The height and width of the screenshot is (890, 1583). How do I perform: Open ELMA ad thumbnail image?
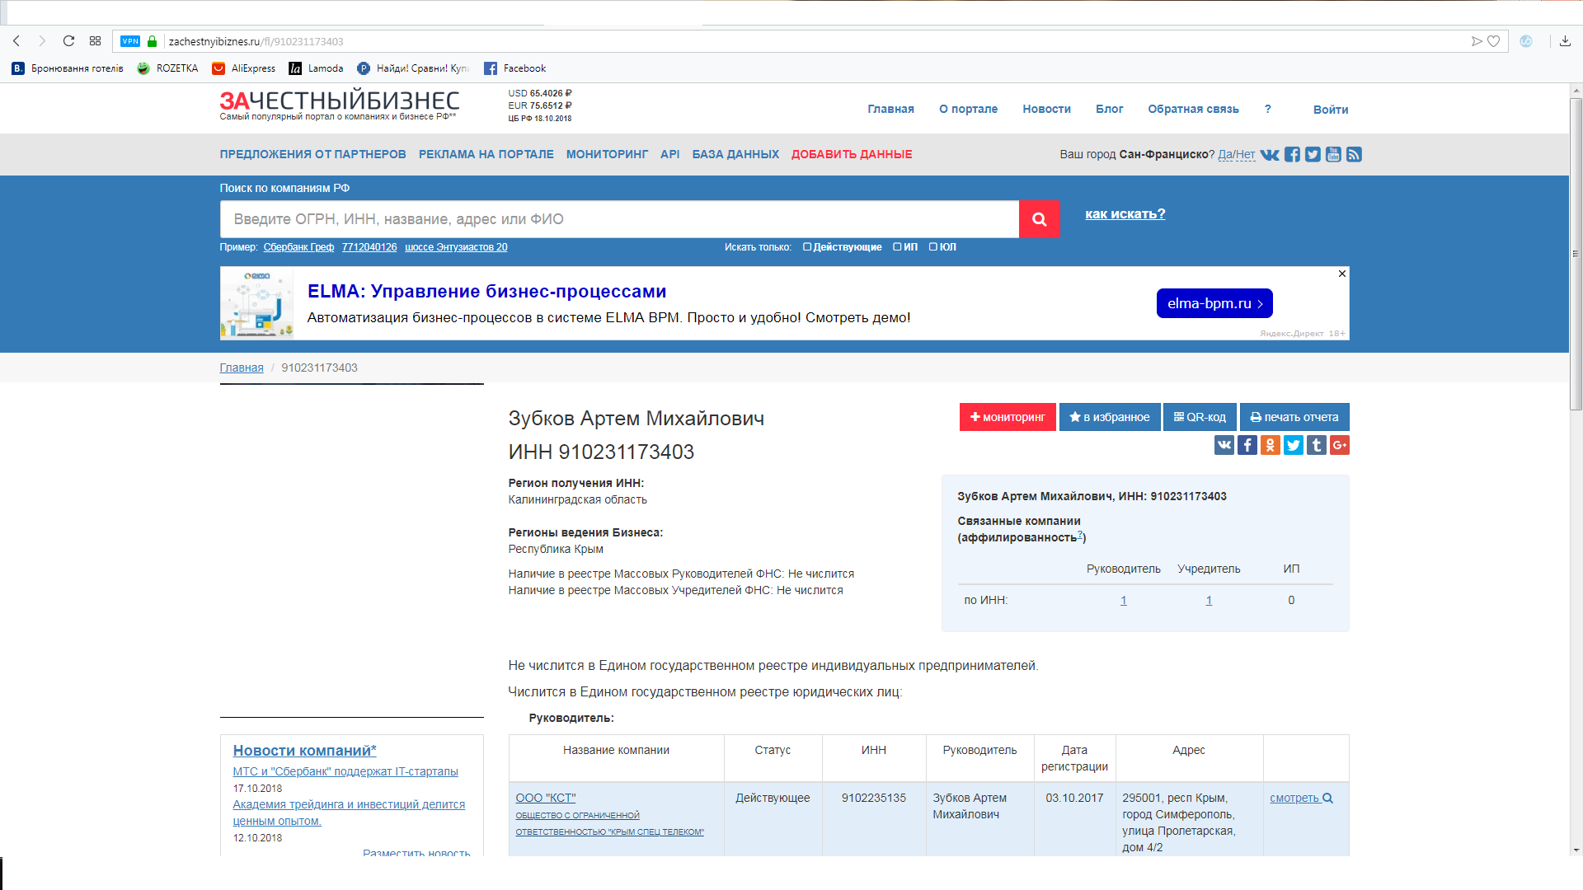[x=257, y=303]
